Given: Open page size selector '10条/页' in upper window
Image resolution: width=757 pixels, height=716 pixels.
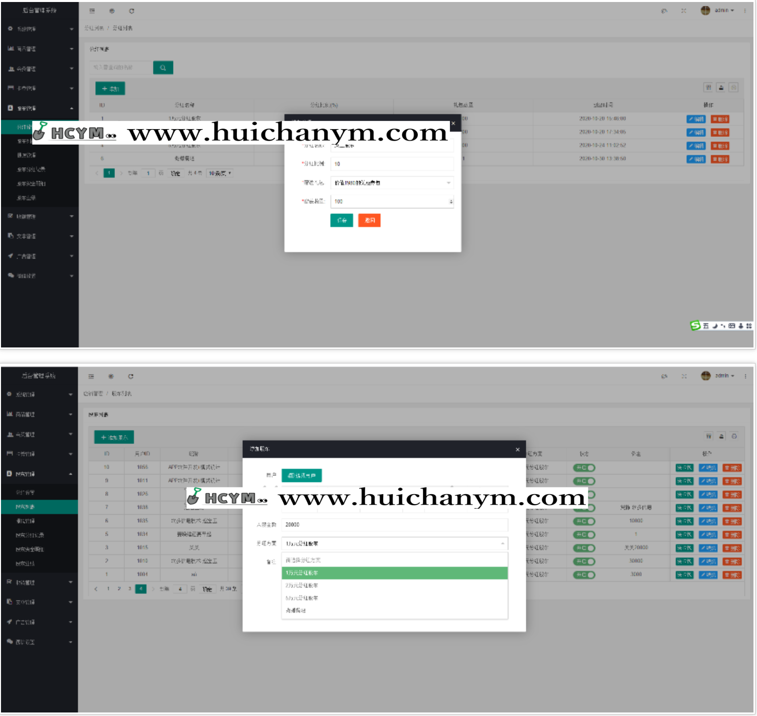Looking at the screenshot, I should [220, 173].
